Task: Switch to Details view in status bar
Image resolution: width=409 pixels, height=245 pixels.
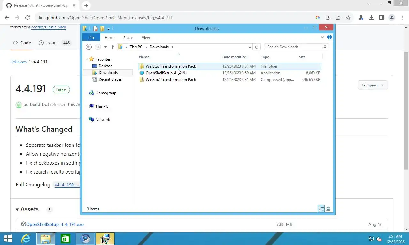Action: [321, 209]
